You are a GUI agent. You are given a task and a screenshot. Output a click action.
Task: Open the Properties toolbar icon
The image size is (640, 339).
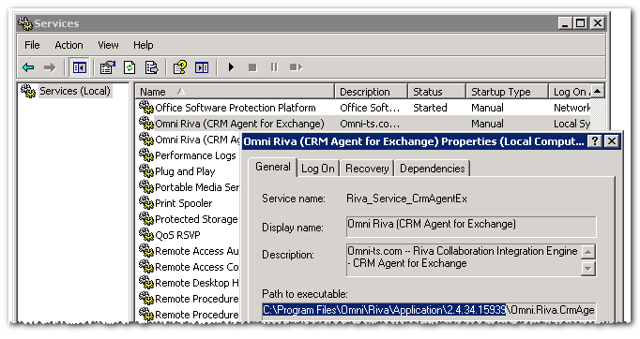[x=107, y=67]
